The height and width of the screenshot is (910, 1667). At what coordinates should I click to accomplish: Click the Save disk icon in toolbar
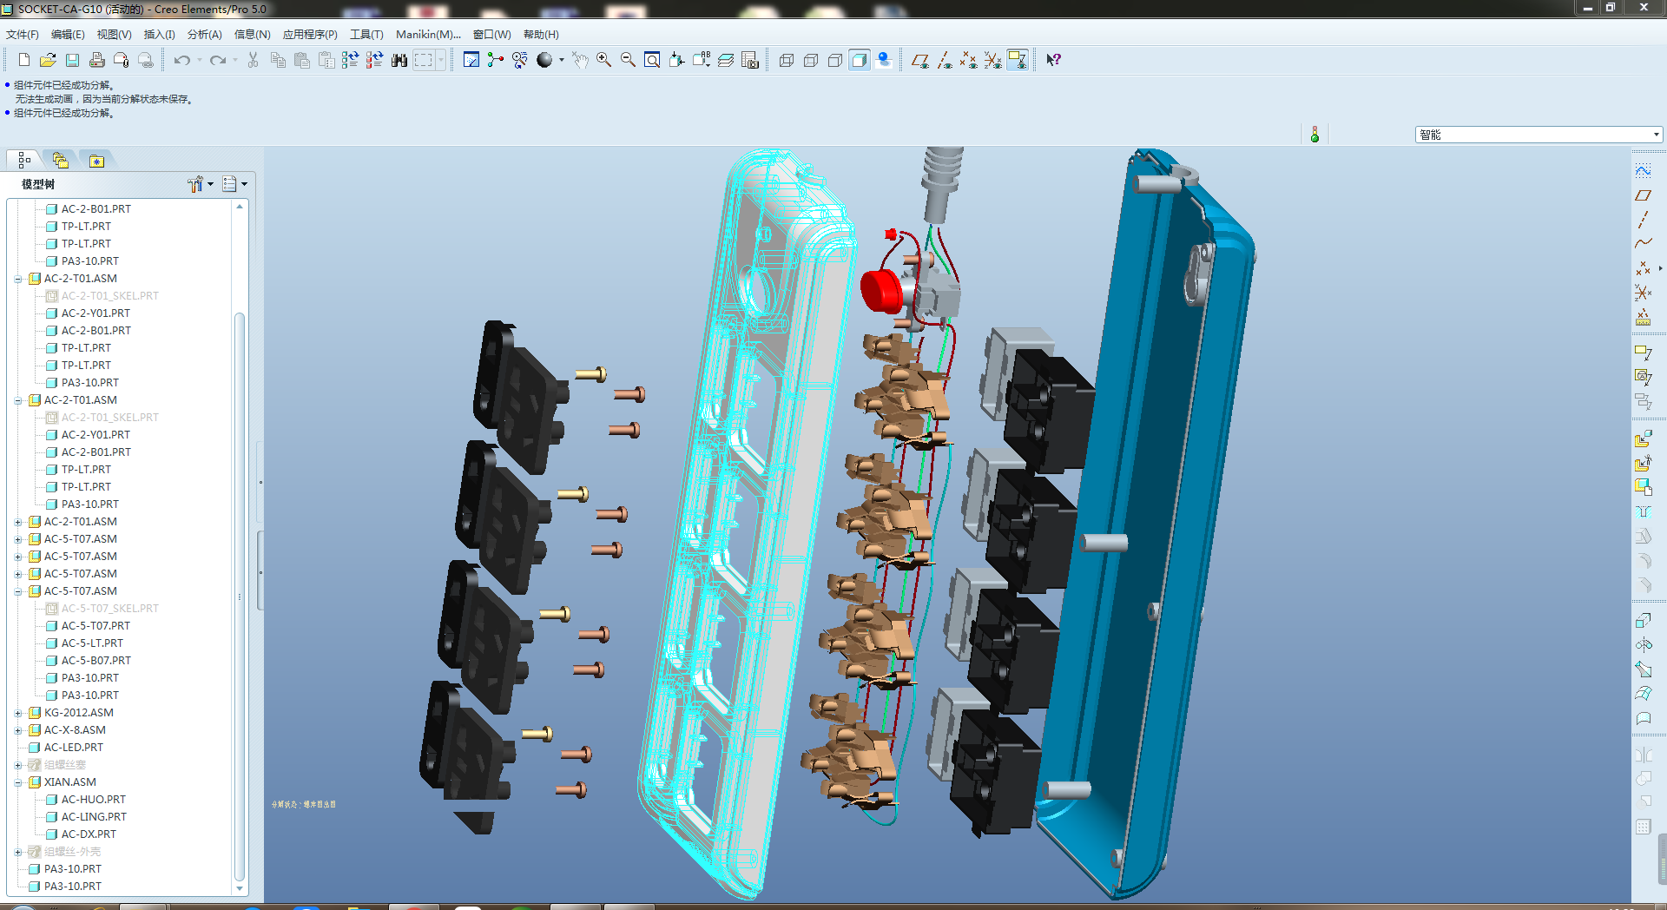click(73, 60)
